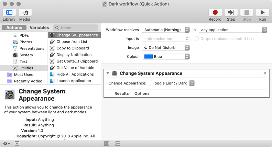Viewport: 272px width, 147px height.
Task: Switch to the Variables tab
Action: [x=39, y=27]
